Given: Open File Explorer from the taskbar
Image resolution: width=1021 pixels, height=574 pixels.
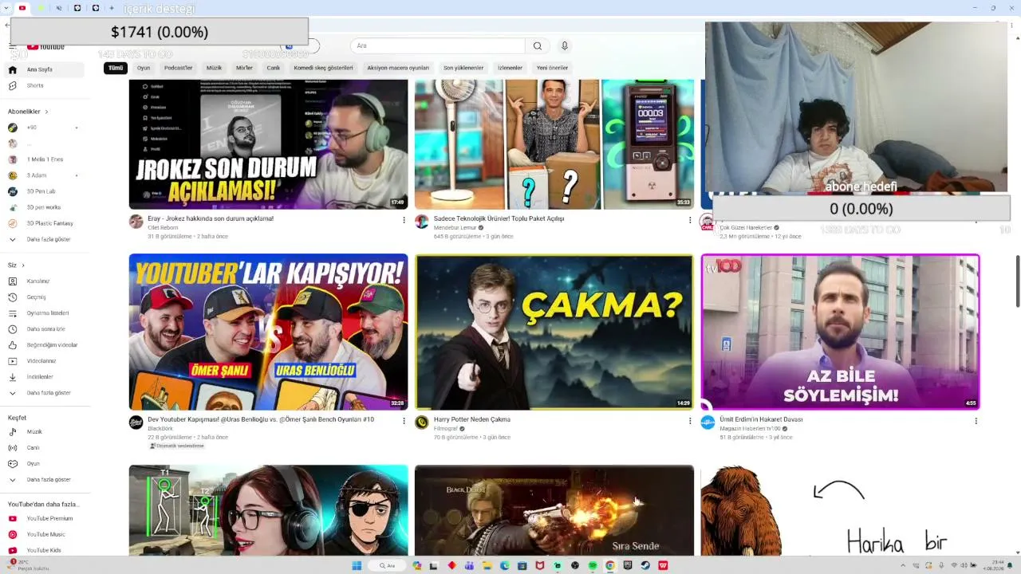Looking at the screenshot, I should click(x=487, y=566).
